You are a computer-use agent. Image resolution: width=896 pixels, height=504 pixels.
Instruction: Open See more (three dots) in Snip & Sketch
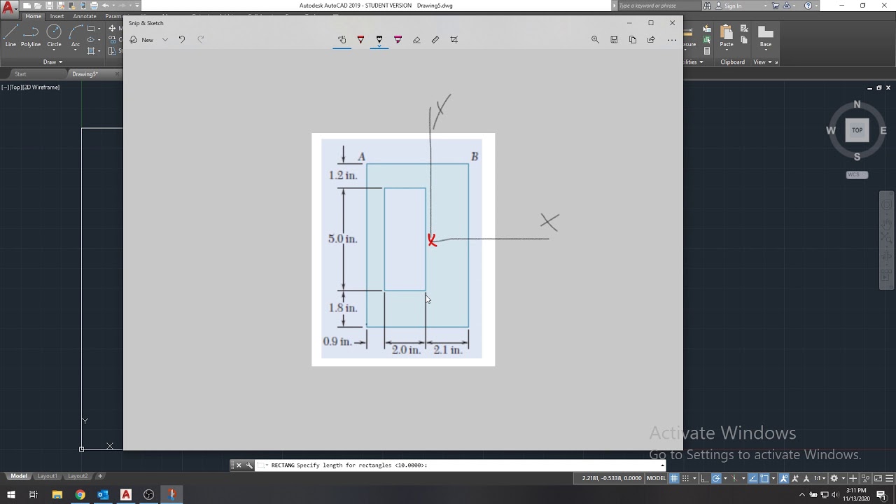coord(672,40)
